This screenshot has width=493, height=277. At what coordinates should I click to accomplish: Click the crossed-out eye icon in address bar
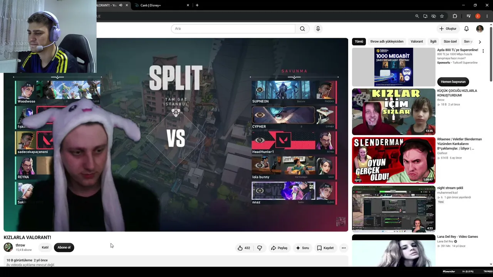[x=434, y=16]
